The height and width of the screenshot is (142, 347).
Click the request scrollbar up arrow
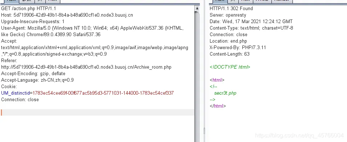197,8
